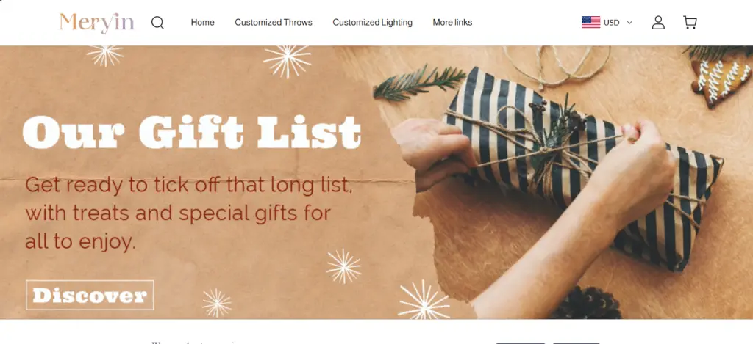Open the user account icon
753x344 pixels.
tap(658, 23)
